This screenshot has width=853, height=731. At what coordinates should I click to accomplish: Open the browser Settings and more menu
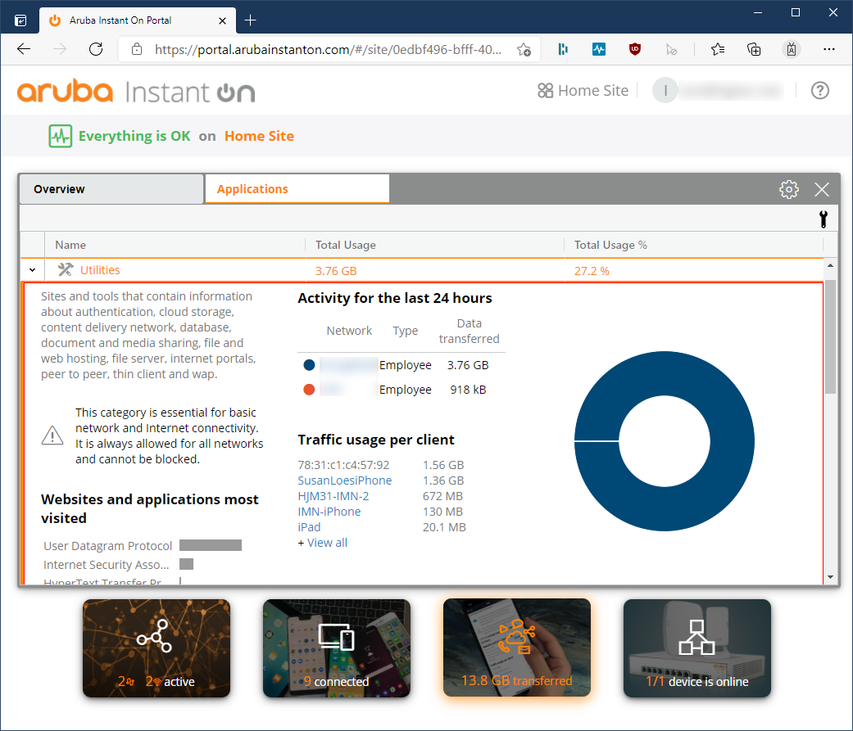pyautogui.click(x=828, y=49)
